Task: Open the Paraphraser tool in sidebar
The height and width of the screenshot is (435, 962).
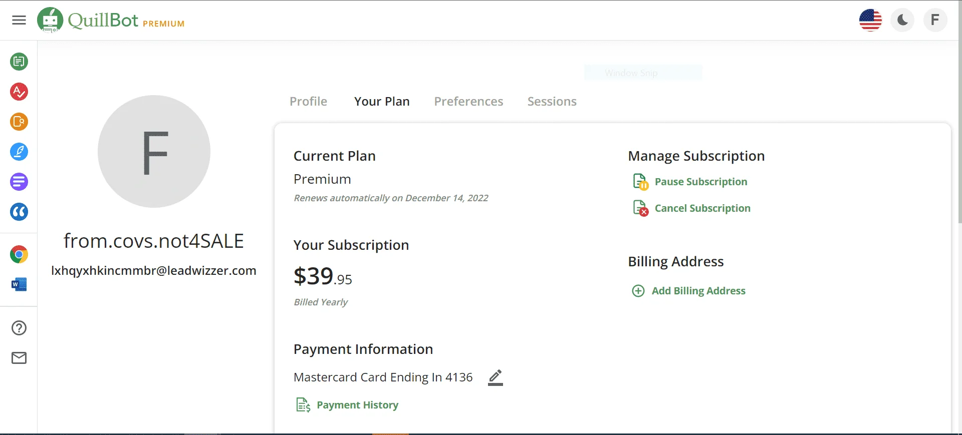Action: coord(19,62)
